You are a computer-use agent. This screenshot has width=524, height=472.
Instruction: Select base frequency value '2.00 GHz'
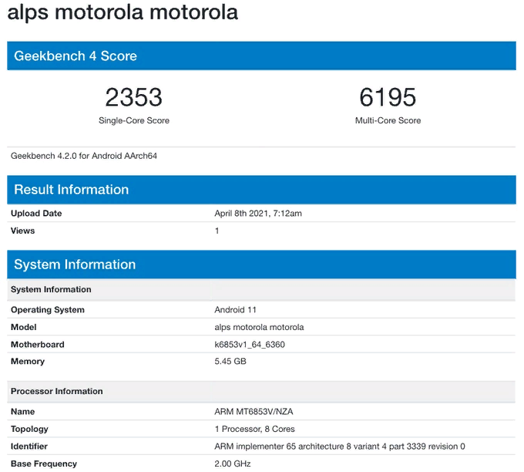point(233,464)
